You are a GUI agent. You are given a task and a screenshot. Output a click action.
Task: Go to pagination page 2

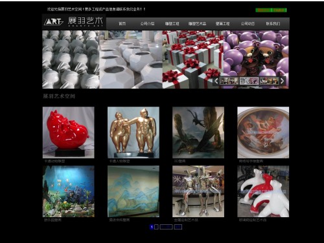[156, 227]
